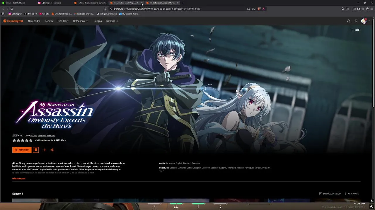Toggle the browser sidebar panel

(x=354, y=9)
